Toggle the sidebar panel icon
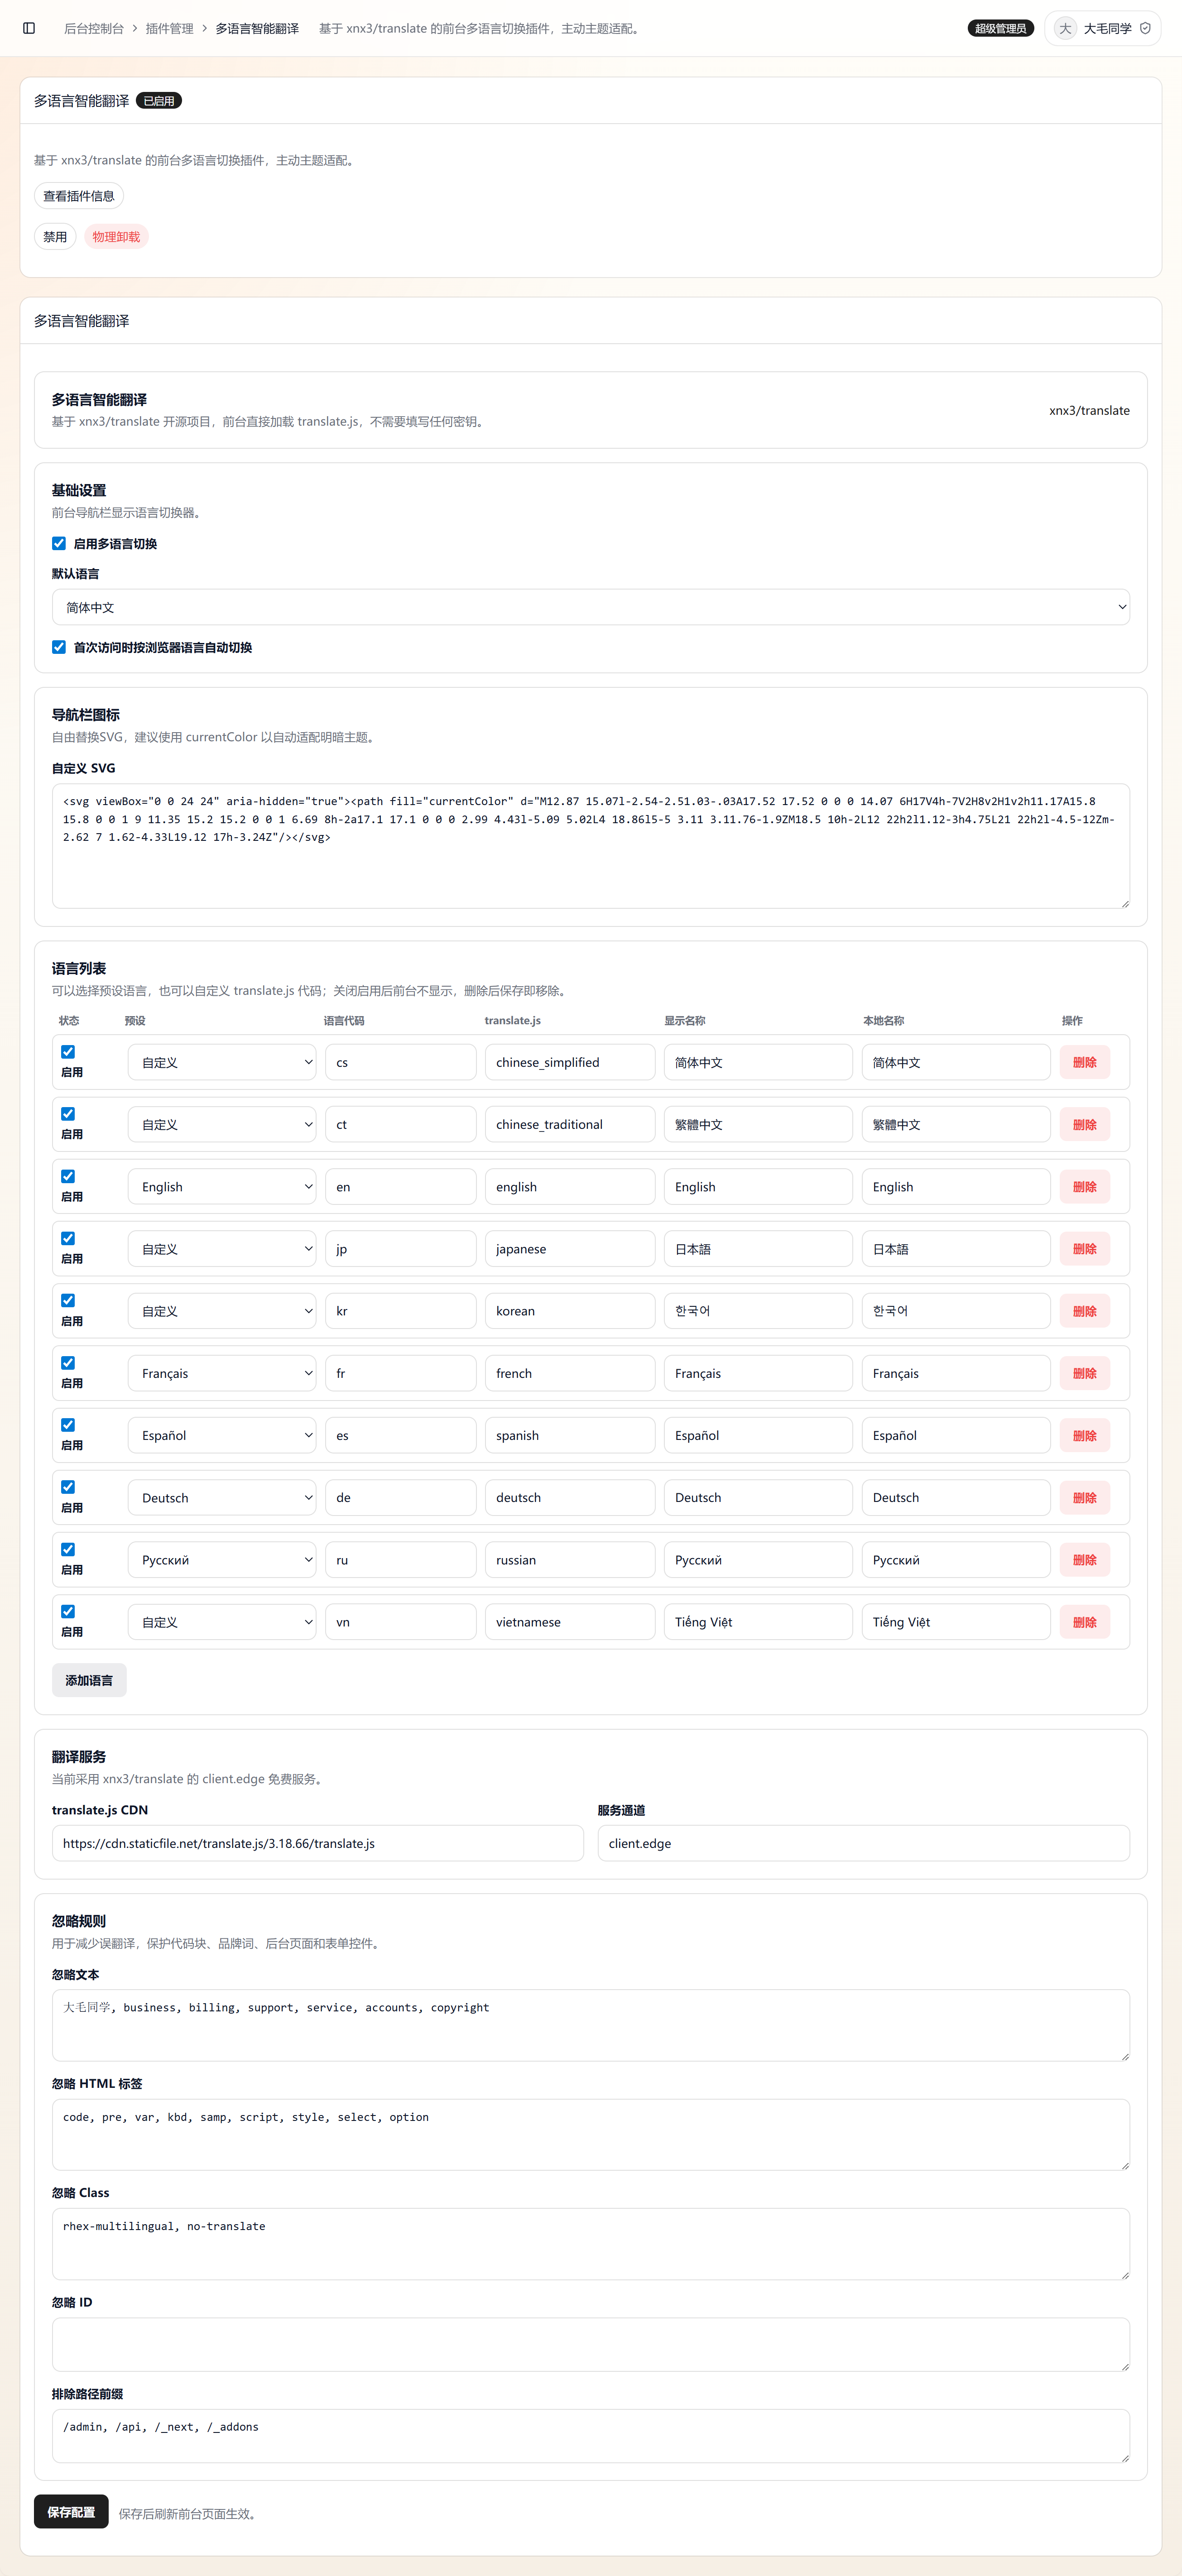 (29, 28)
